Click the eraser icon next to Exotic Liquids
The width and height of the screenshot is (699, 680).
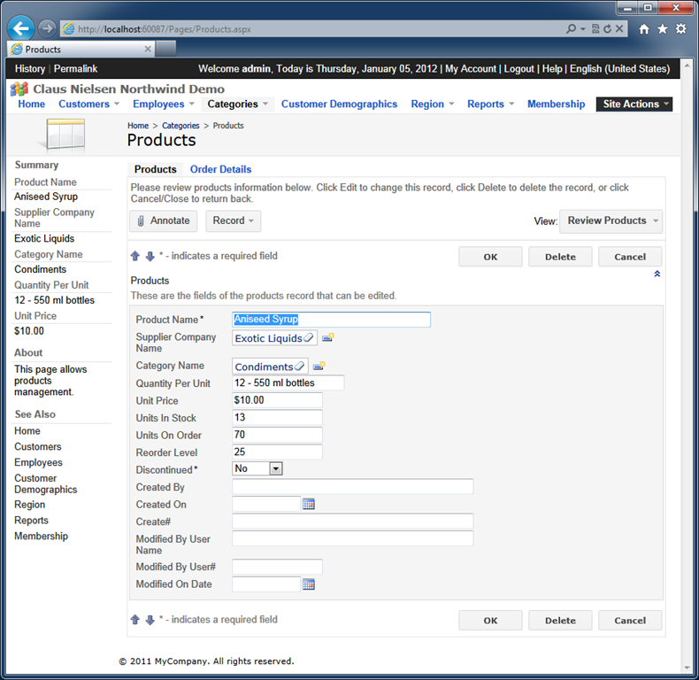point(309,338)
